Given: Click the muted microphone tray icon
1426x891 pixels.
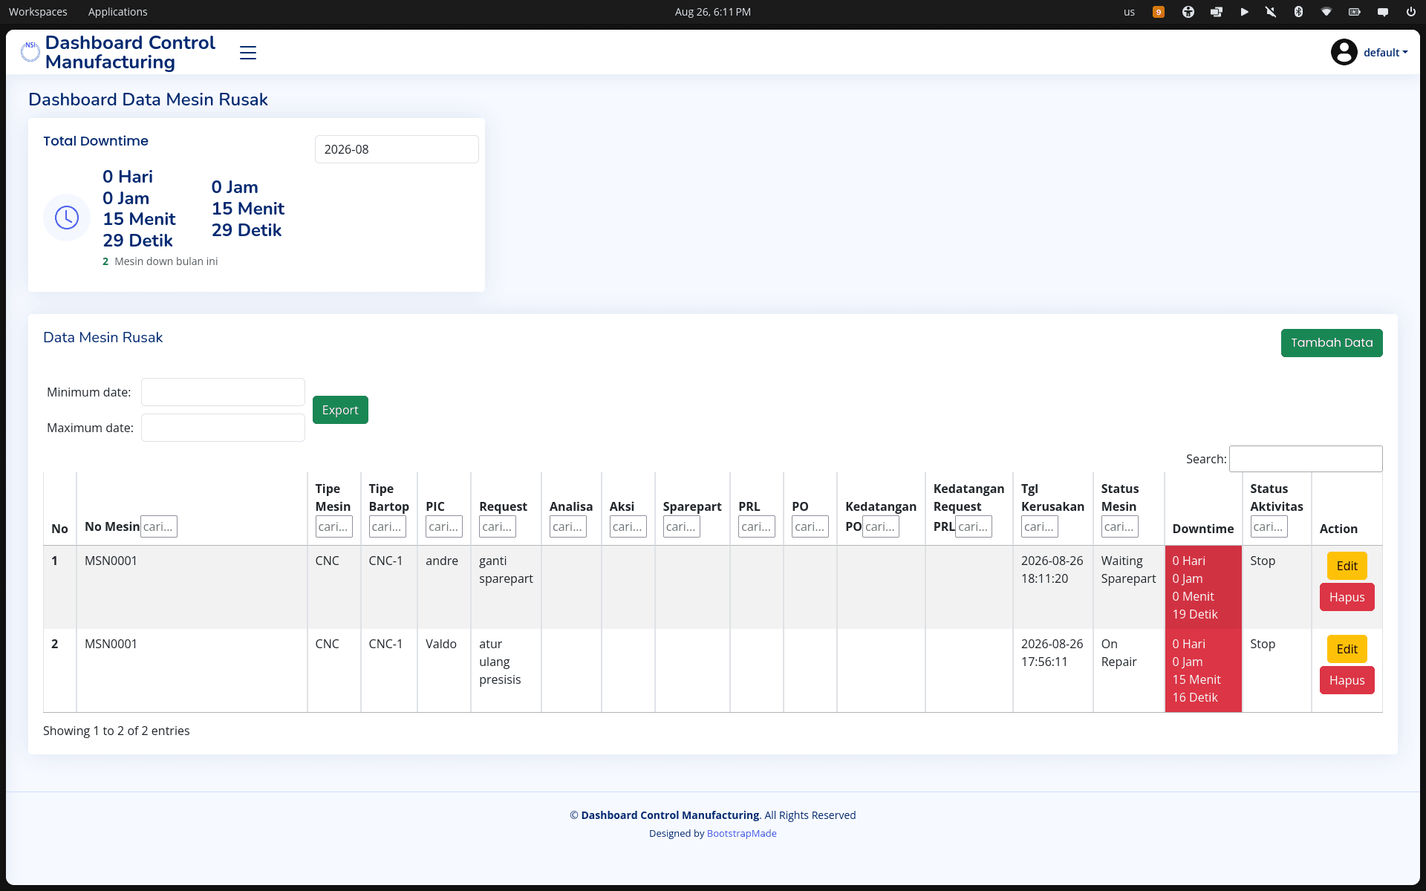Looking at the screenshot, I should click(1271, 12).
